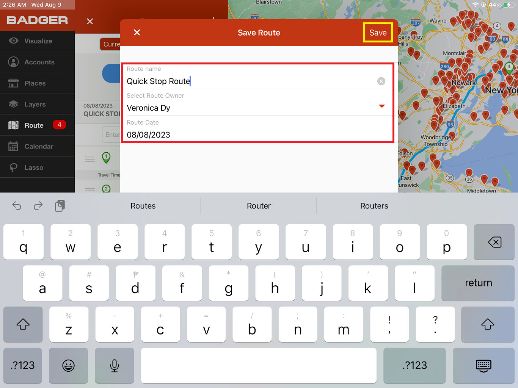Screen dimensions: 518x388
Task: Tap the battery indicator in status bar
Action: point(509,5)
